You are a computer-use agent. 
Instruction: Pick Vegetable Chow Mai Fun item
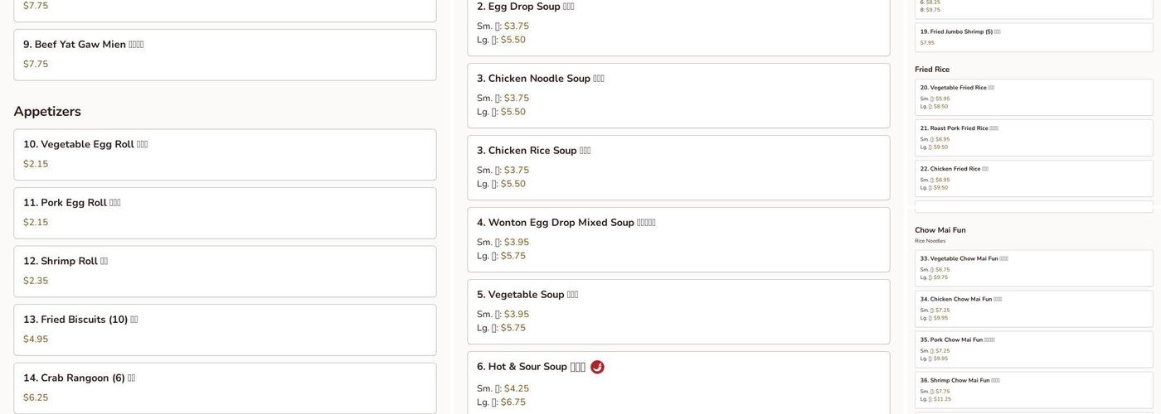1033,268
